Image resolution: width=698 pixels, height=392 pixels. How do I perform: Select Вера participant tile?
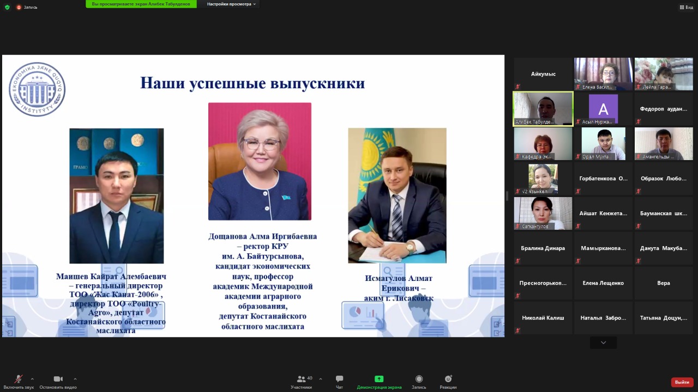664,283
